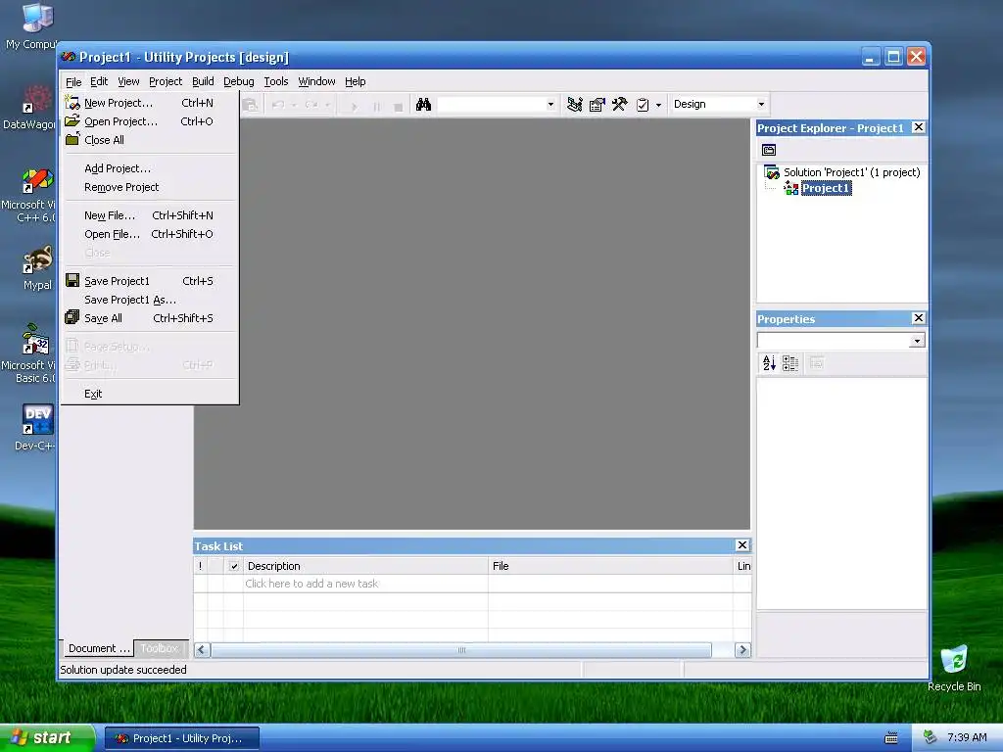
Task: Click the solution icon in Project Explorer
Action: click(x=772, y=172)
